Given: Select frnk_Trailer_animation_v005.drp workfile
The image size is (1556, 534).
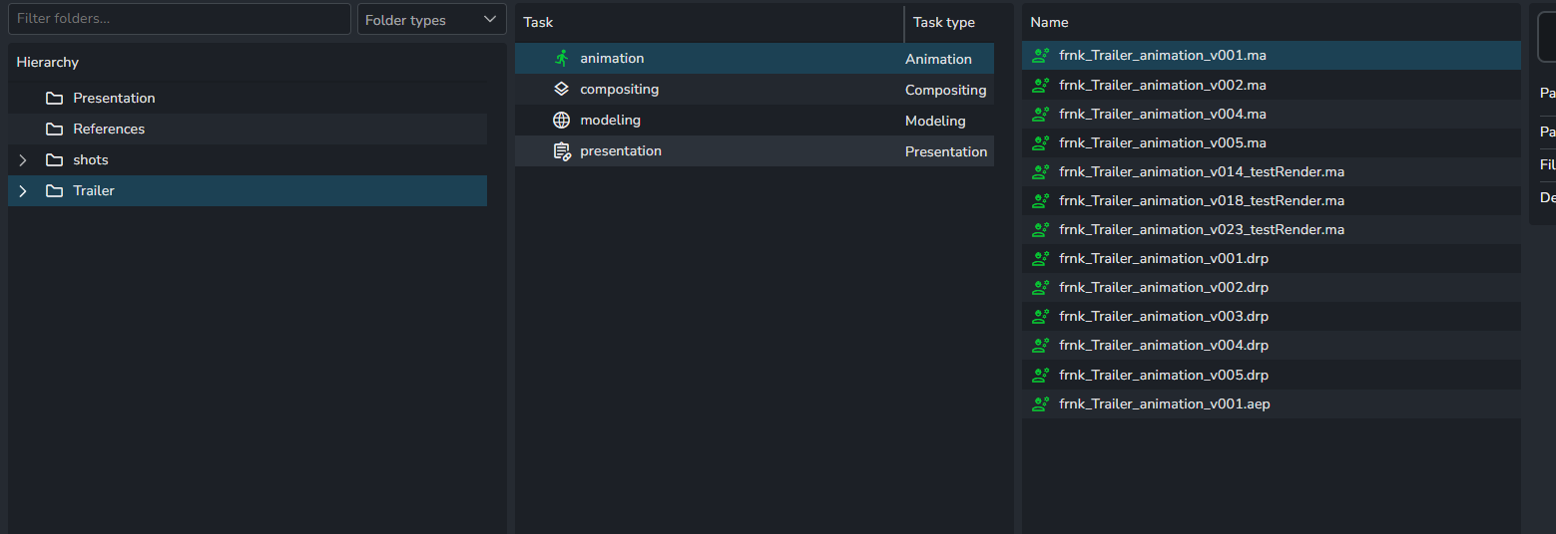Looking at the screenshot, I should coord(1271,375).
